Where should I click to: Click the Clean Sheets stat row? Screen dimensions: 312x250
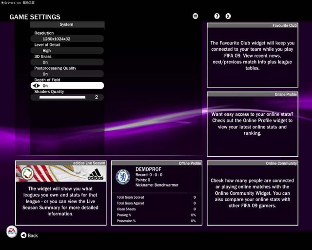(156, 209)
